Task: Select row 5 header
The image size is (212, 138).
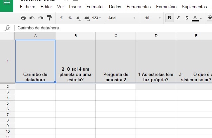Action: coord(8,103)
